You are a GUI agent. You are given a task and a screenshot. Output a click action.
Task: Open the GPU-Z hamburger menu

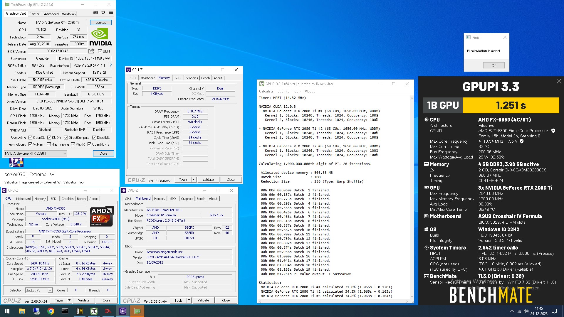(x=111, y=13)
